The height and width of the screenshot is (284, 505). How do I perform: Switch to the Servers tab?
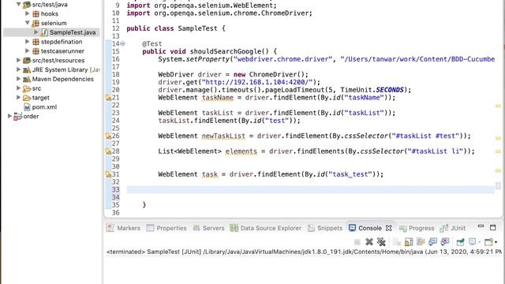click(208, 228)
